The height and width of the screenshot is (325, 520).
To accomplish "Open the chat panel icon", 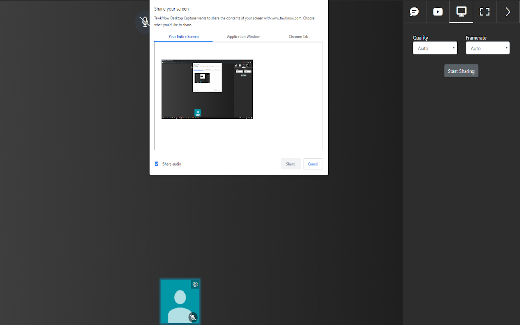I will 414,12.
